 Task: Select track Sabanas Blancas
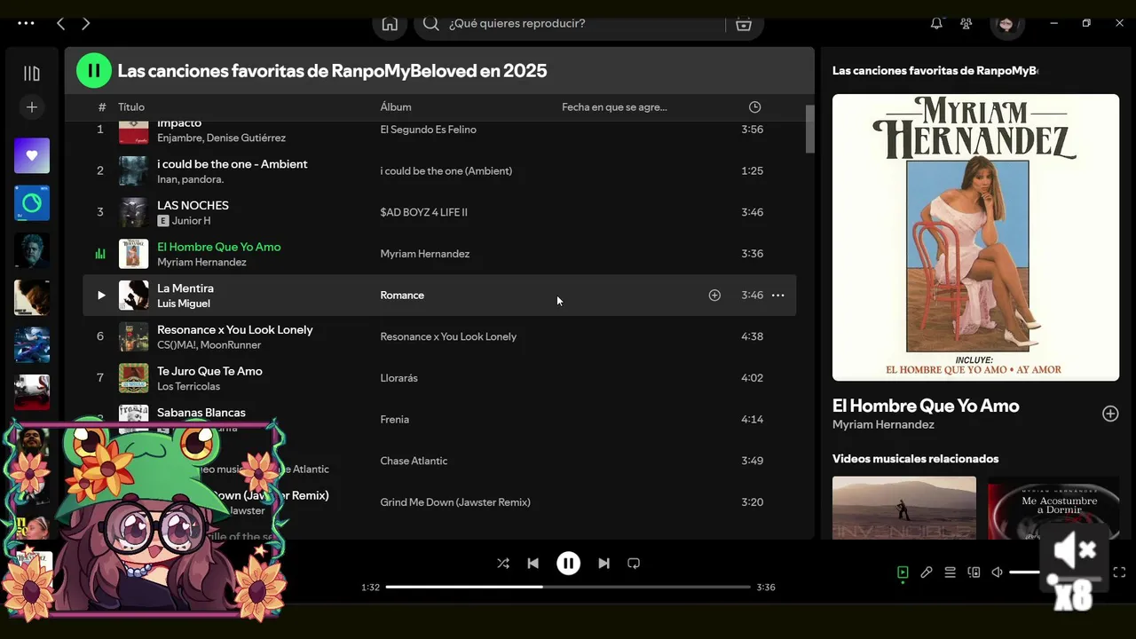(x=201, y=413)
